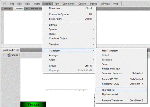Open the Insert menu

36,4
